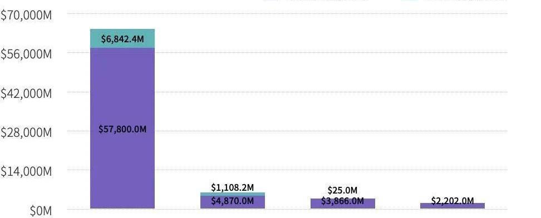Click the $42,000M y-axis tick label
The width and height of the screenshot is (541, 218).
tap(26, 93)
